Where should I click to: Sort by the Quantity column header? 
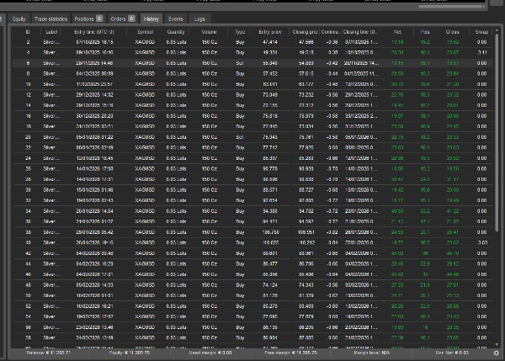coord(176,32)
